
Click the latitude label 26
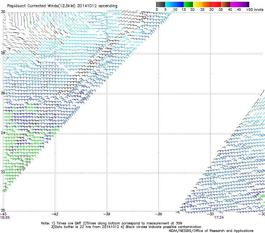(x=3, y=93)
